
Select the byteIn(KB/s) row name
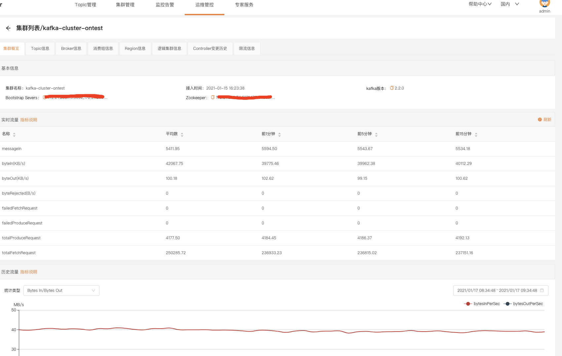(14, 164)
